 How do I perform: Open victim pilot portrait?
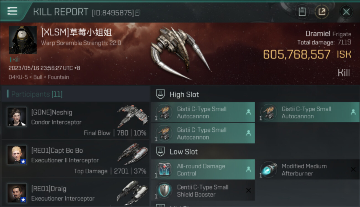pyautogui.click(x=23, y=40)
